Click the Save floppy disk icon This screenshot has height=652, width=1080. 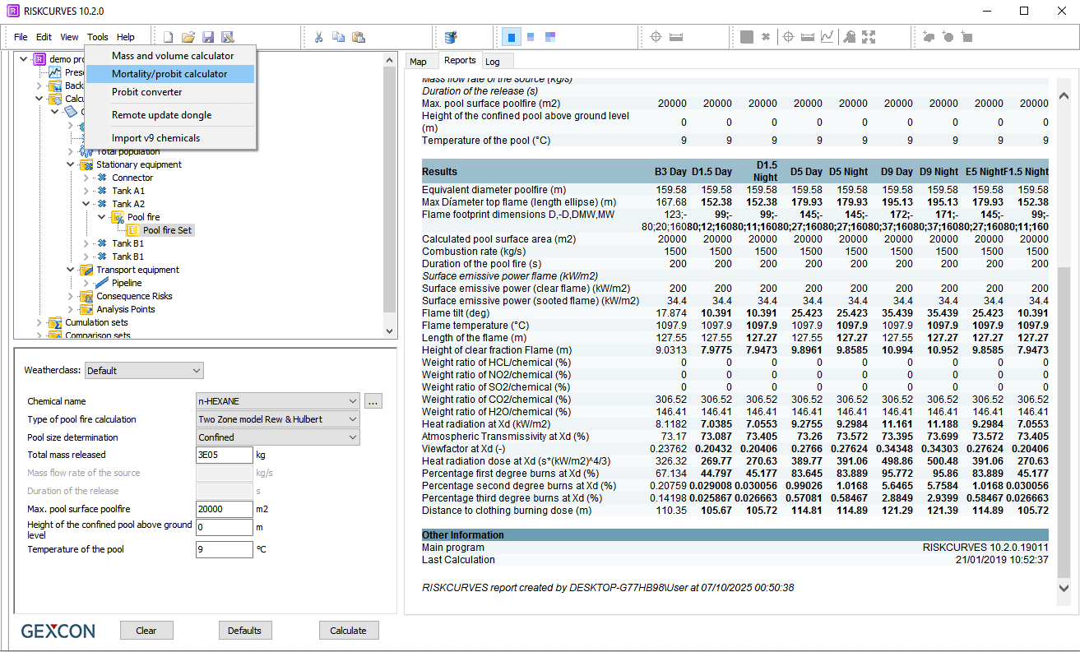tap(208, 37)
